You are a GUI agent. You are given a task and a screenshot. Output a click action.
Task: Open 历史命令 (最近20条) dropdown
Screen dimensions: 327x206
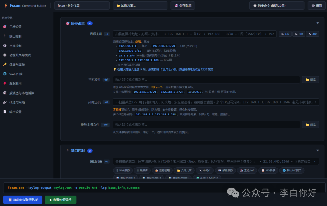[x=277, y=5]
